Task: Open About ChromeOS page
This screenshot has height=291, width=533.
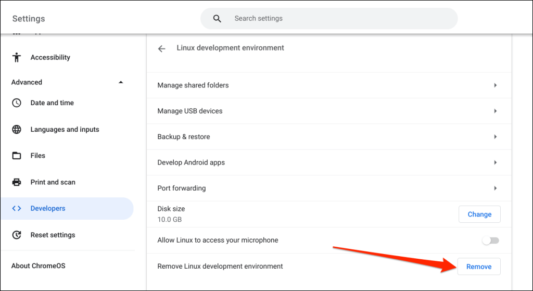Action: (x=39, y=266)
